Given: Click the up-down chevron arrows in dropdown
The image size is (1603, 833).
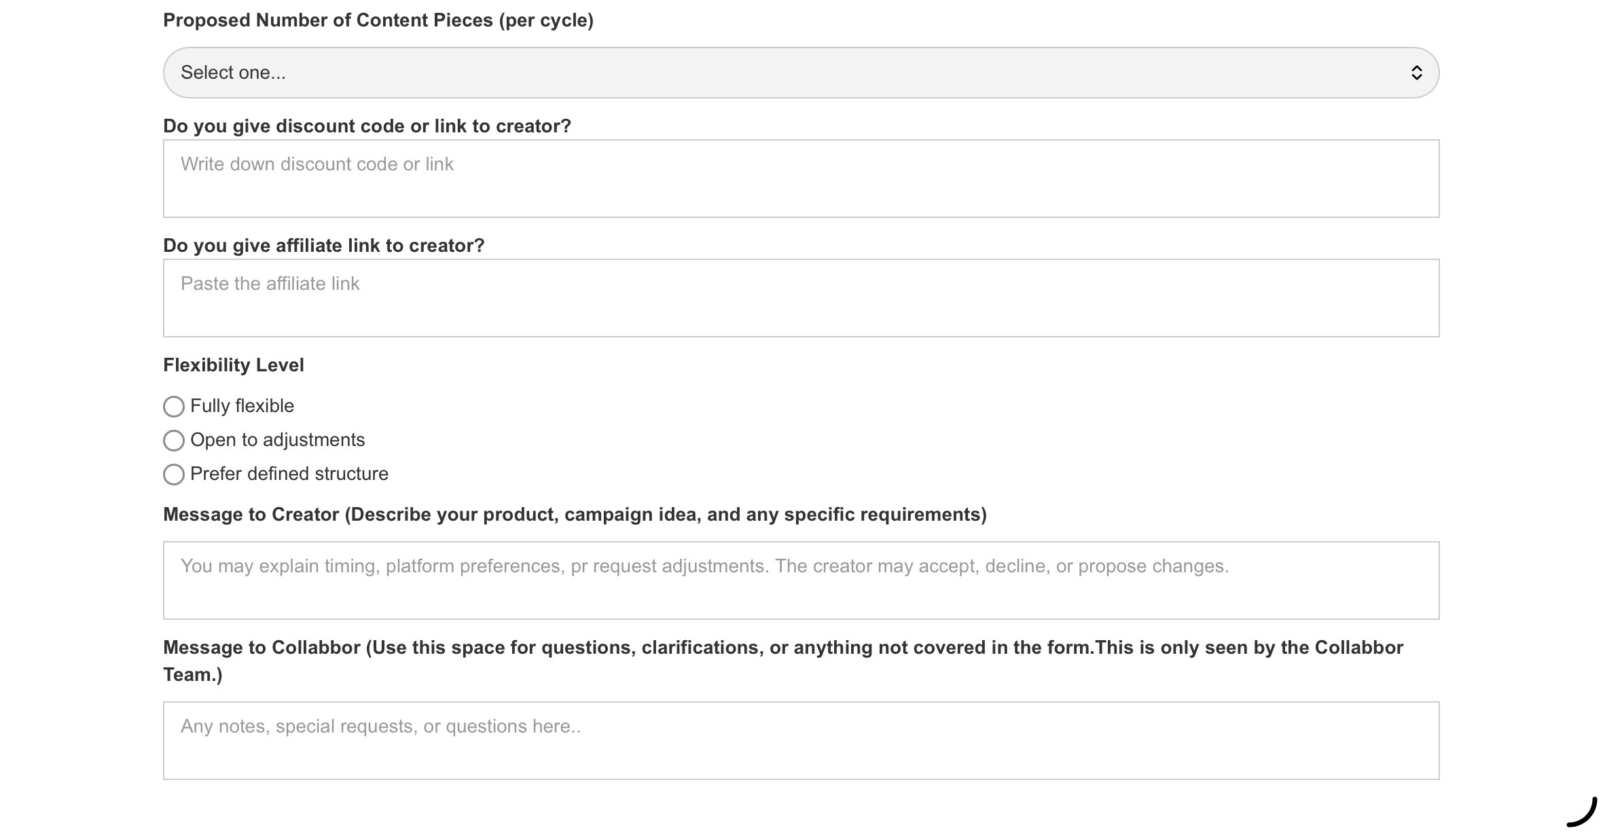Looking at the screenshot, I should [x=1416, y=73].
